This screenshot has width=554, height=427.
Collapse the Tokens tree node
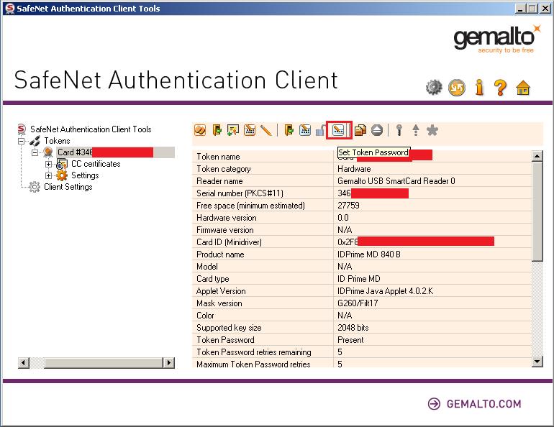(x=21, y=141)
